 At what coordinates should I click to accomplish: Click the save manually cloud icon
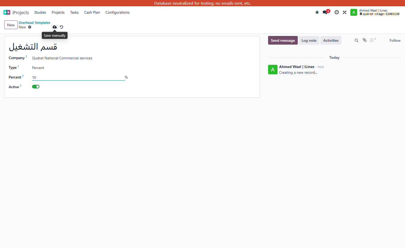click(55, 27)
